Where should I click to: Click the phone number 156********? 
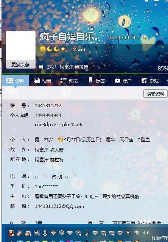point(46,186)
